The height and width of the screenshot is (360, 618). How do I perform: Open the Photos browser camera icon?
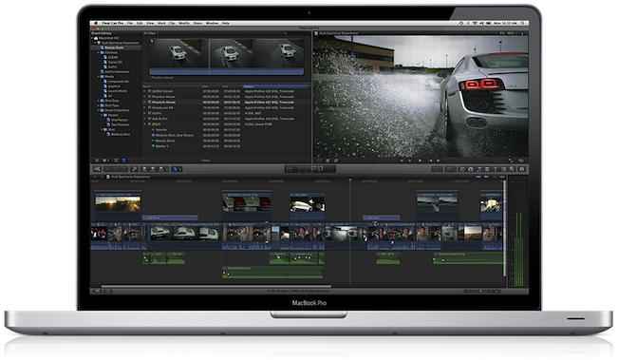coord(471,169)
